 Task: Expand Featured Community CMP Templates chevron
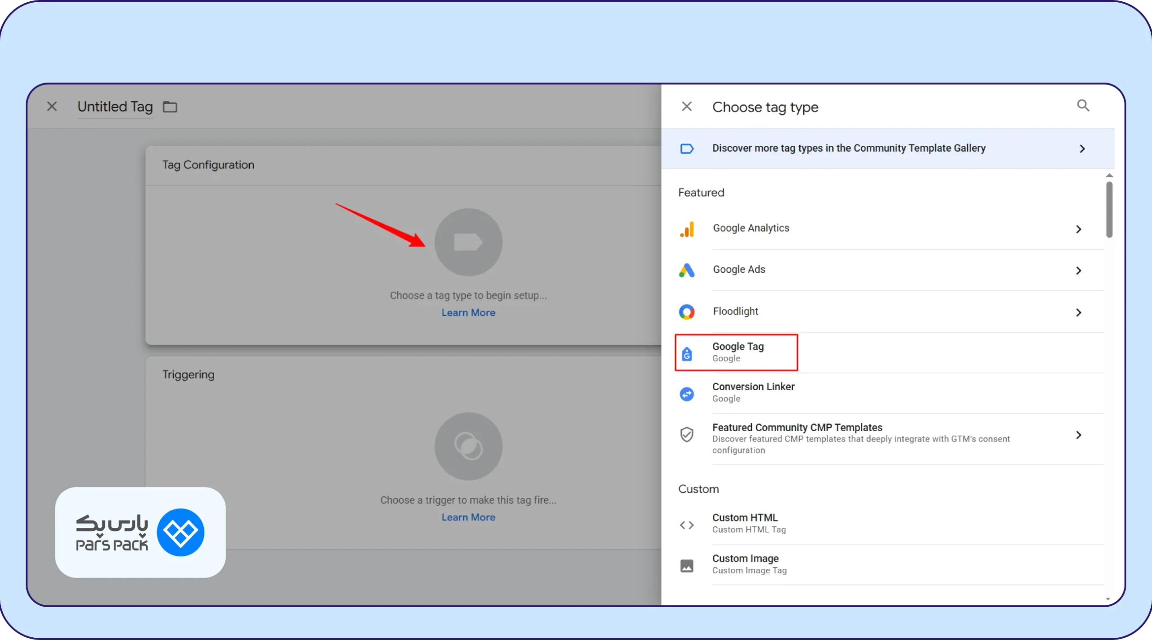1079,435
